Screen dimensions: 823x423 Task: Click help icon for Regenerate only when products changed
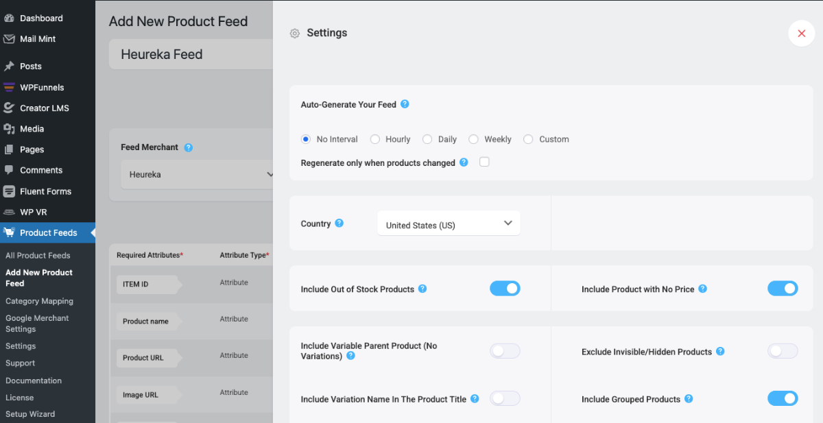pos(464,162)
